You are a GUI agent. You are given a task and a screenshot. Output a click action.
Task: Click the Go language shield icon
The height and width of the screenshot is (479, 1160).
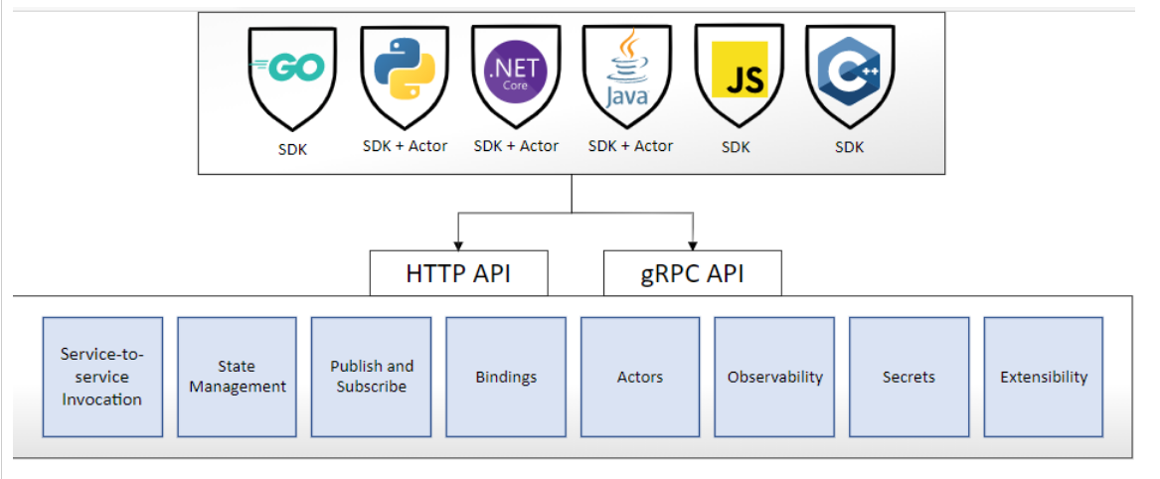pos(292,79)
